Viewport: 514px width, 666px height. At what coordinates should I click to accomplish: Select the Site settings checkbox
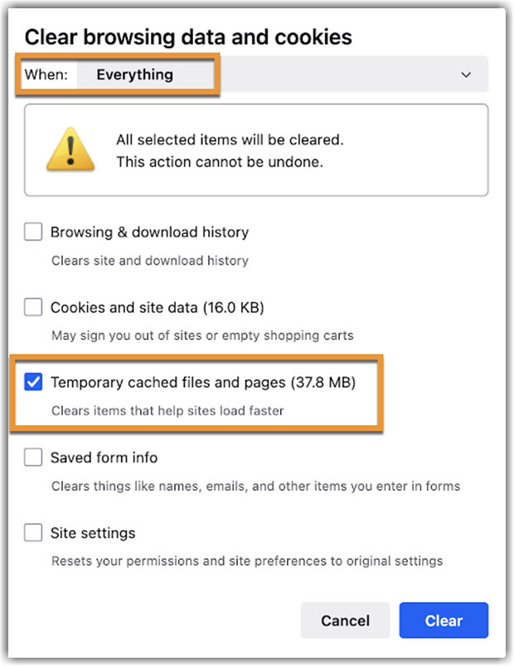tap(33, 532)
